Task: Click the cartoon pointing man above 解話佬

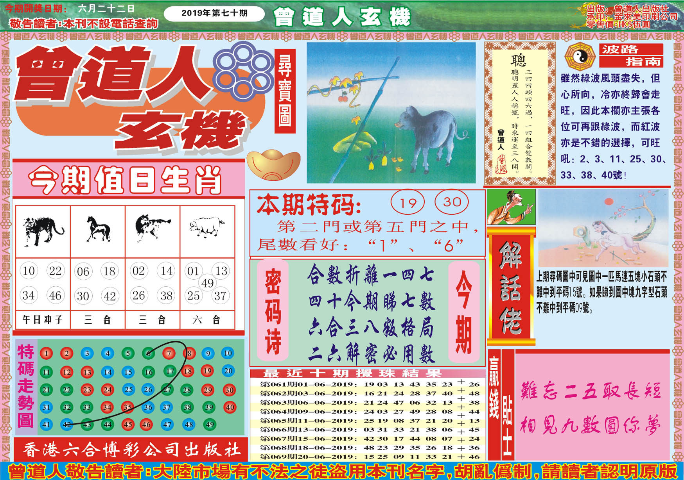Action: 511,207
